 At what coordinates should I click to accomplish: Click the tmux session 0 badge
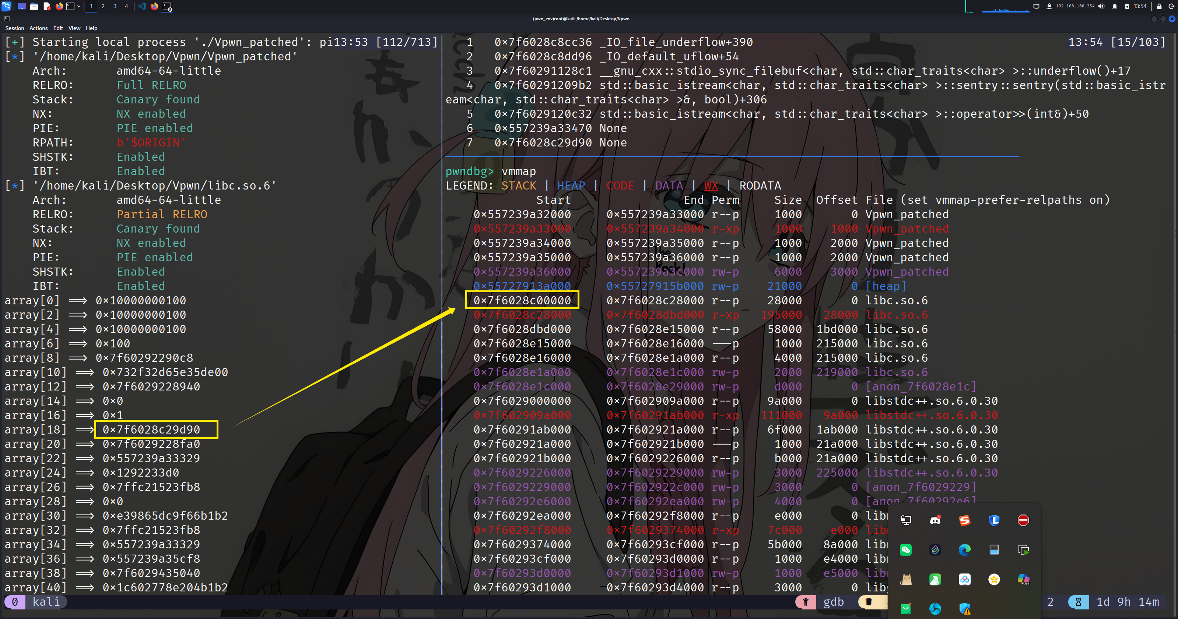click(x=15, y=602)
